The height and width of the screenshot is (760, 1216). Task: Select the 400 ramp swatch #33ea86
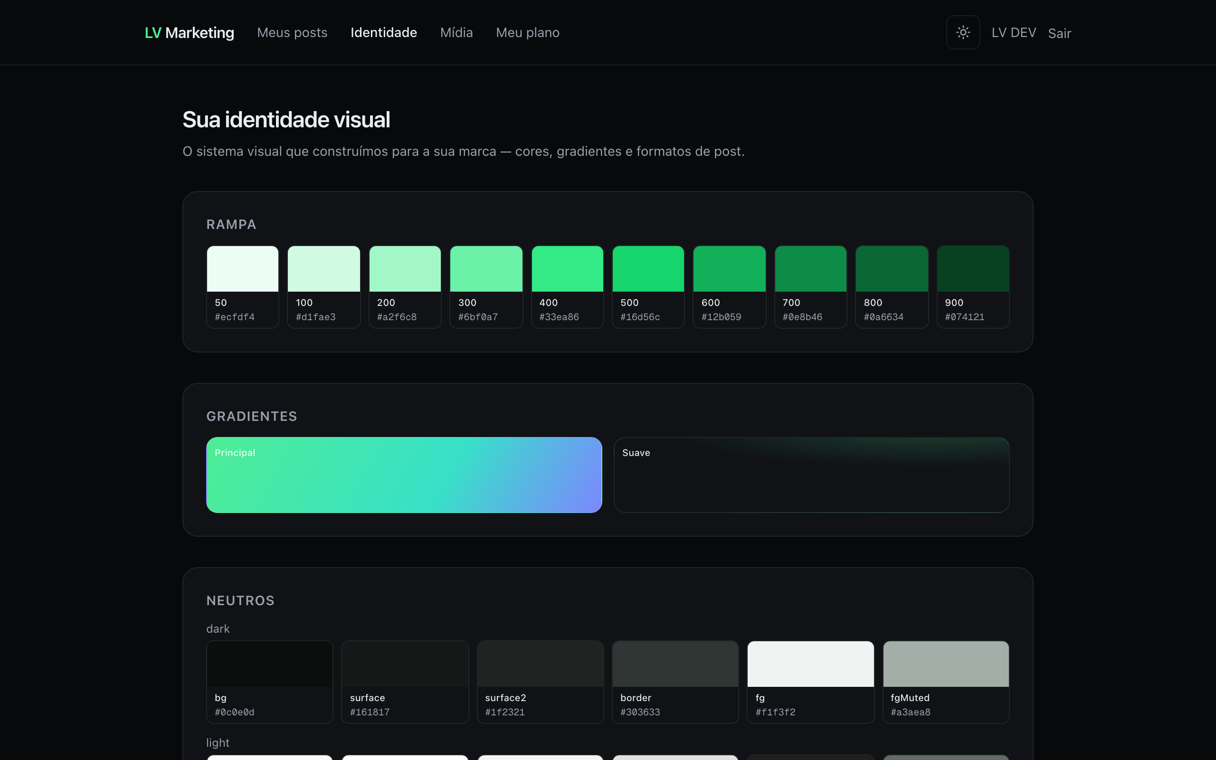pyautogui.click(x=567, y=287)
